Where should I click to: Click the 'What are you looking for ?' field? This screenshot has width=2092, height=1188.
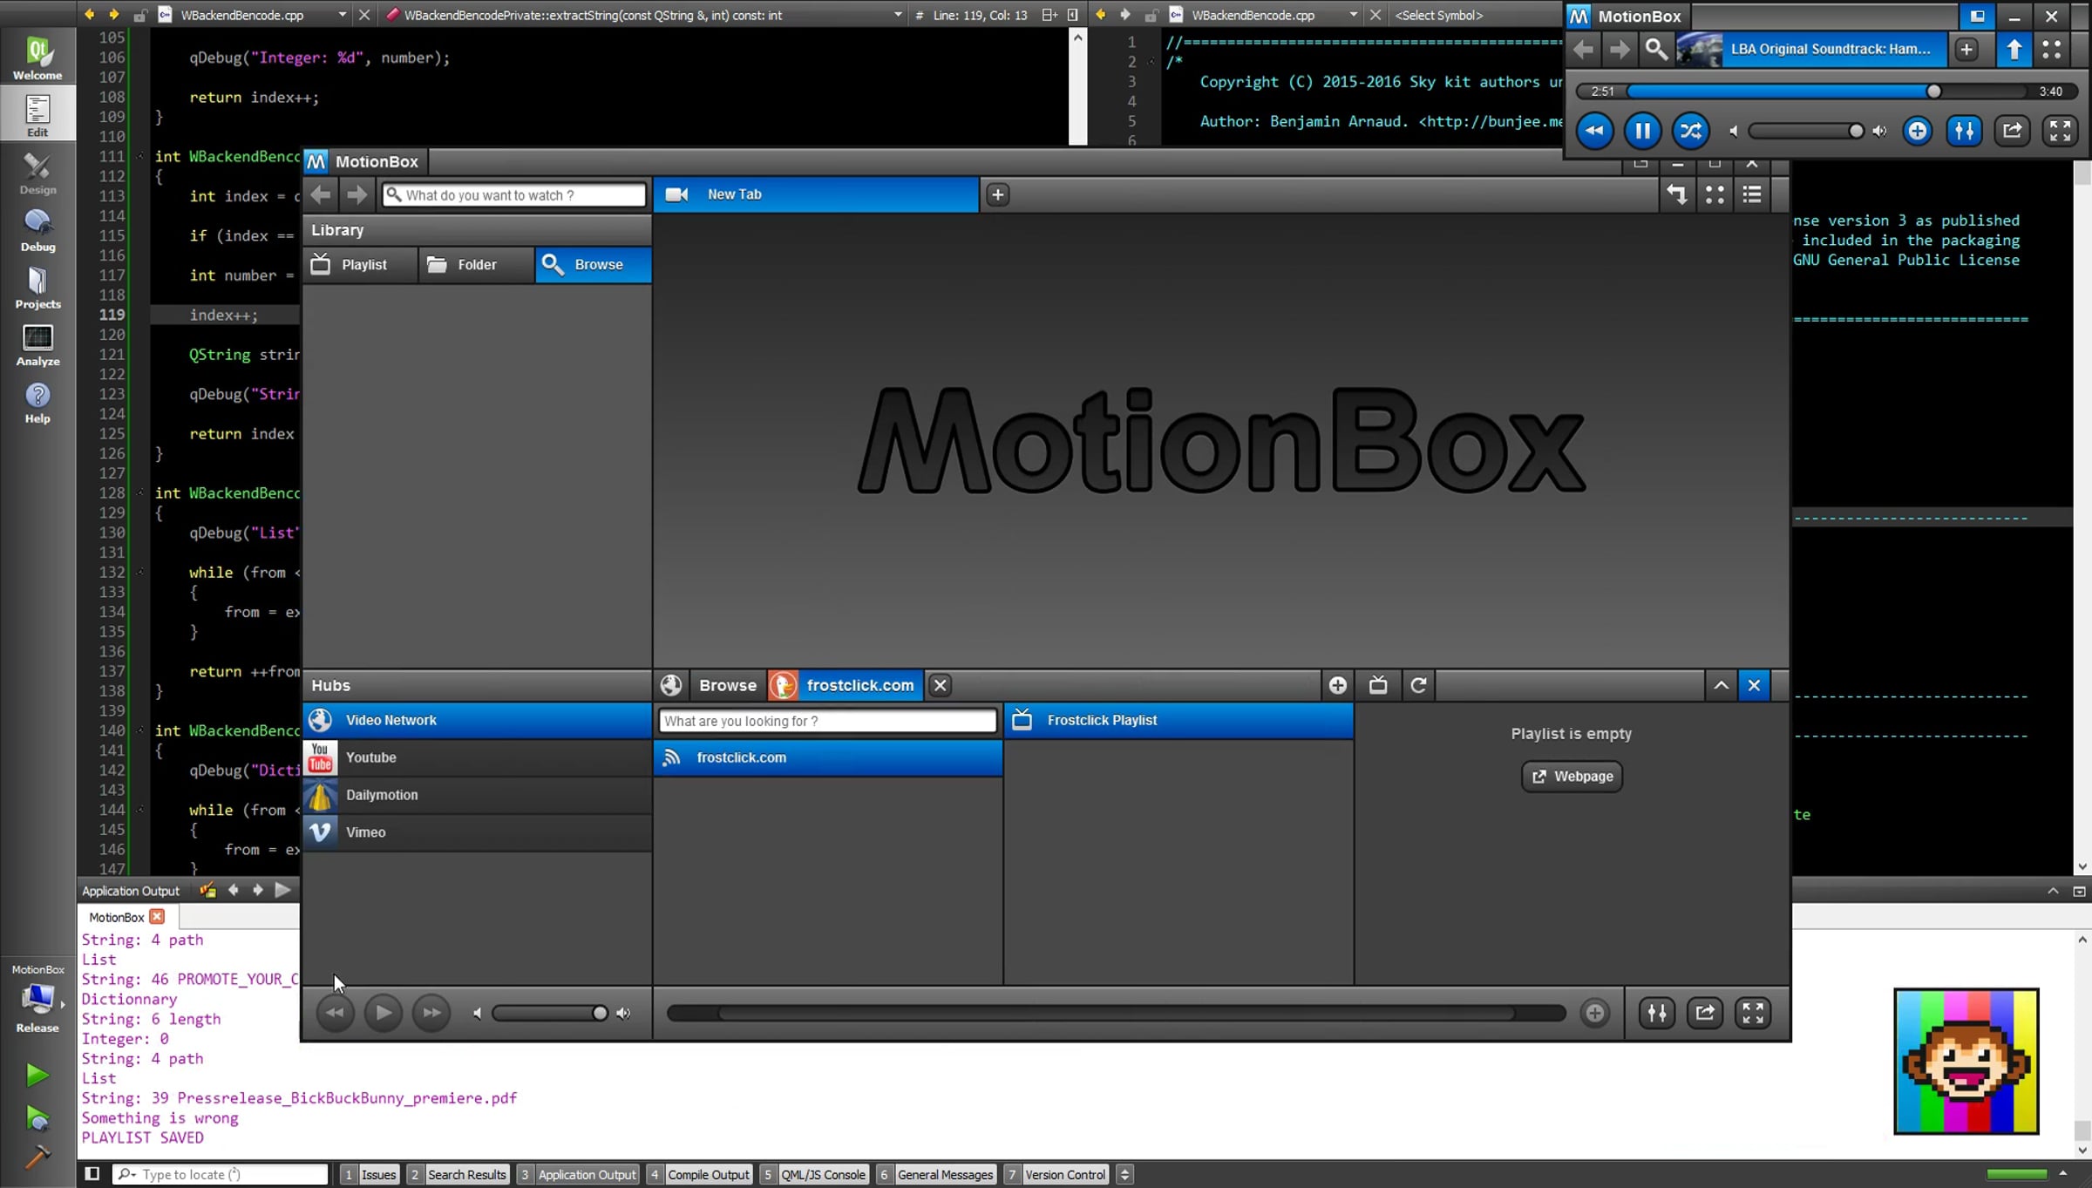tap(826, 721)
